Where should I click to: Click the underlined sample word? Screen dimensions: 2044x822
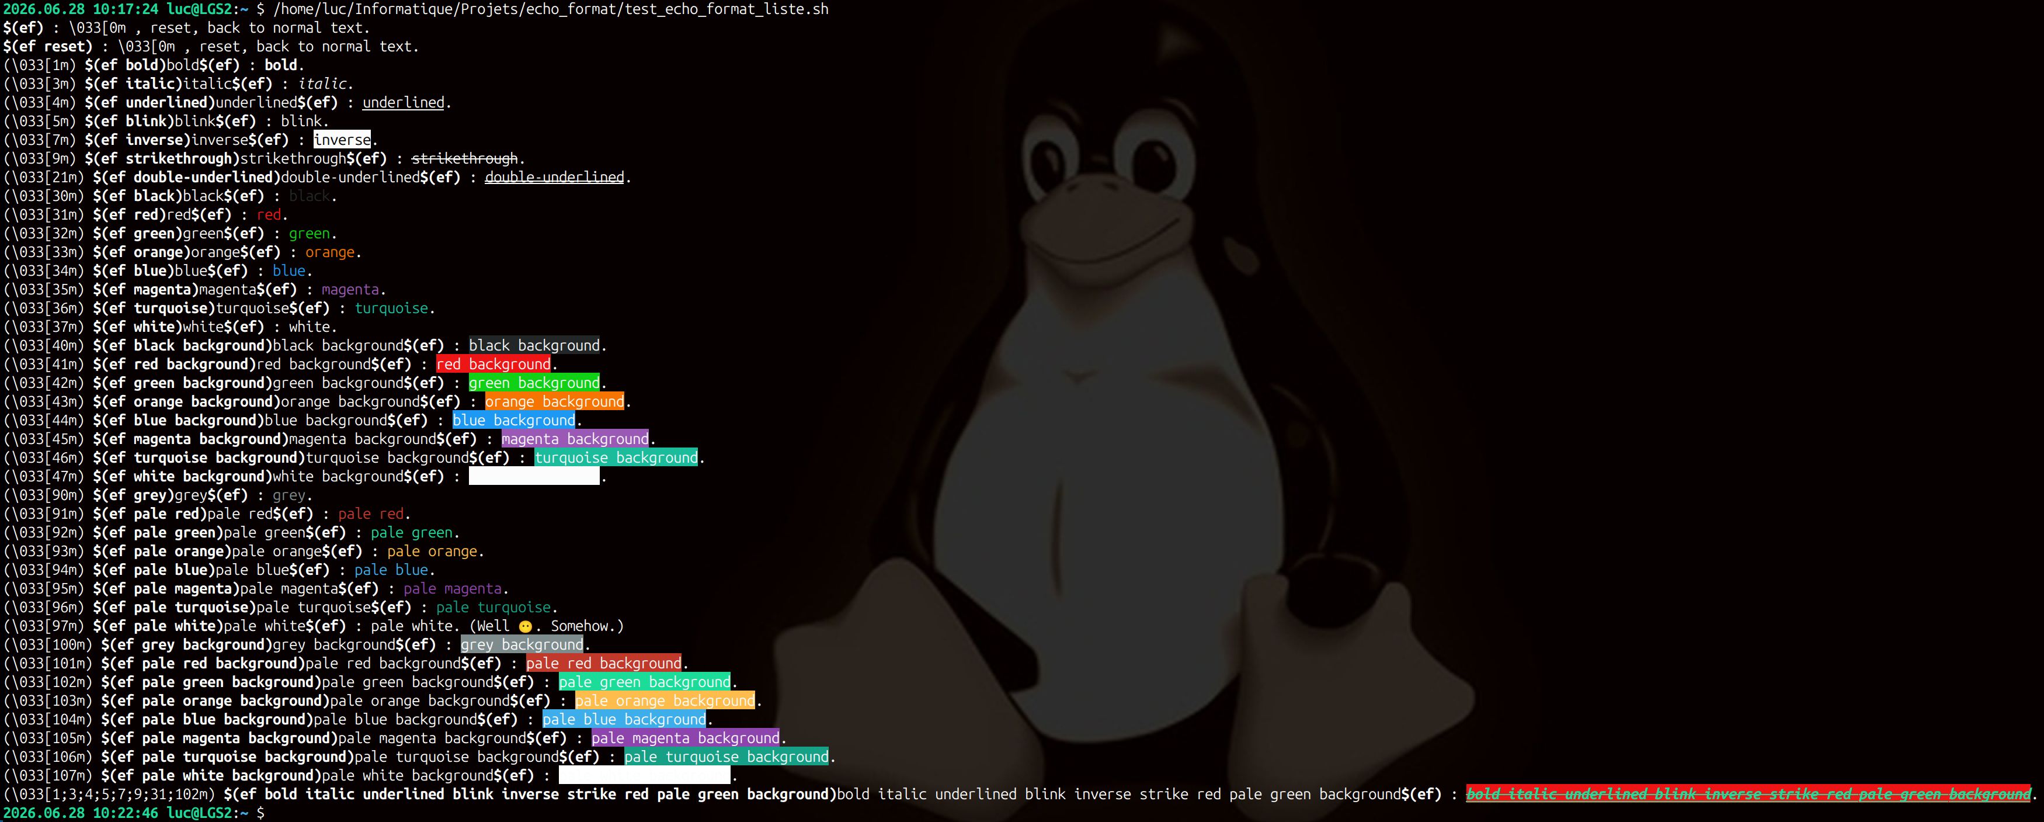click(404, 102)
